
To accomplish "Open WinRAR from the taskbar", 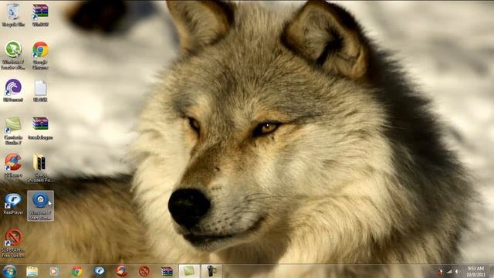I will coord(167,271).
